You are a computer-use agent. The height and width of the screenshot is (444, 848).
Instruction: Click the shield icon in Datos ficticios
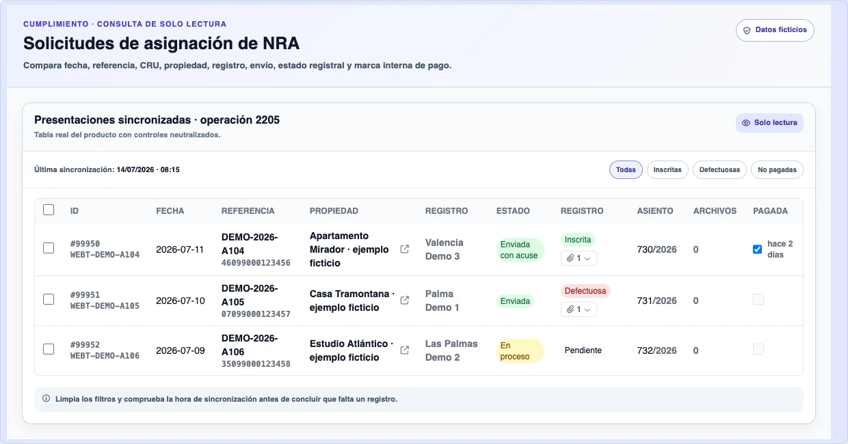pyautogui.click(x=747, y=31)
